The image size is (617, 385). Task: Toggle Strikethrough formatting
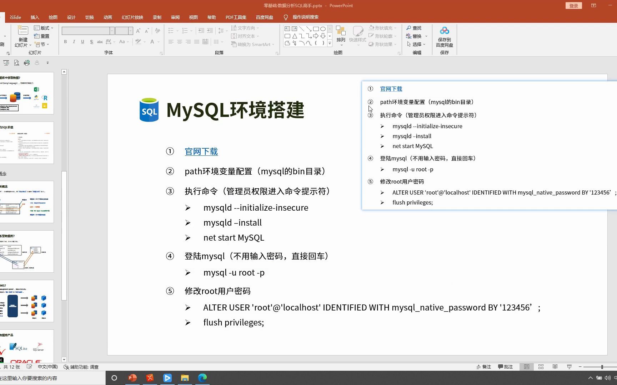pos(100,42)
